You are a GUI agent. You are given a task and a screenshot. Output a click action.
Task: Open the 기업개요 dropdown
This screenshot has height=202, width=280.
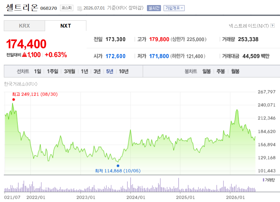click(174, 8)
